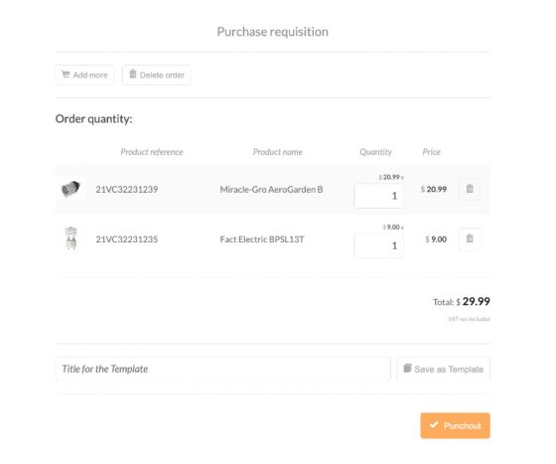Edit the quantity field for Miracle-Gro AeroGarden
The height and width of the screenshot is (464, 556).
pyautogui.click(x=378, y=196)
